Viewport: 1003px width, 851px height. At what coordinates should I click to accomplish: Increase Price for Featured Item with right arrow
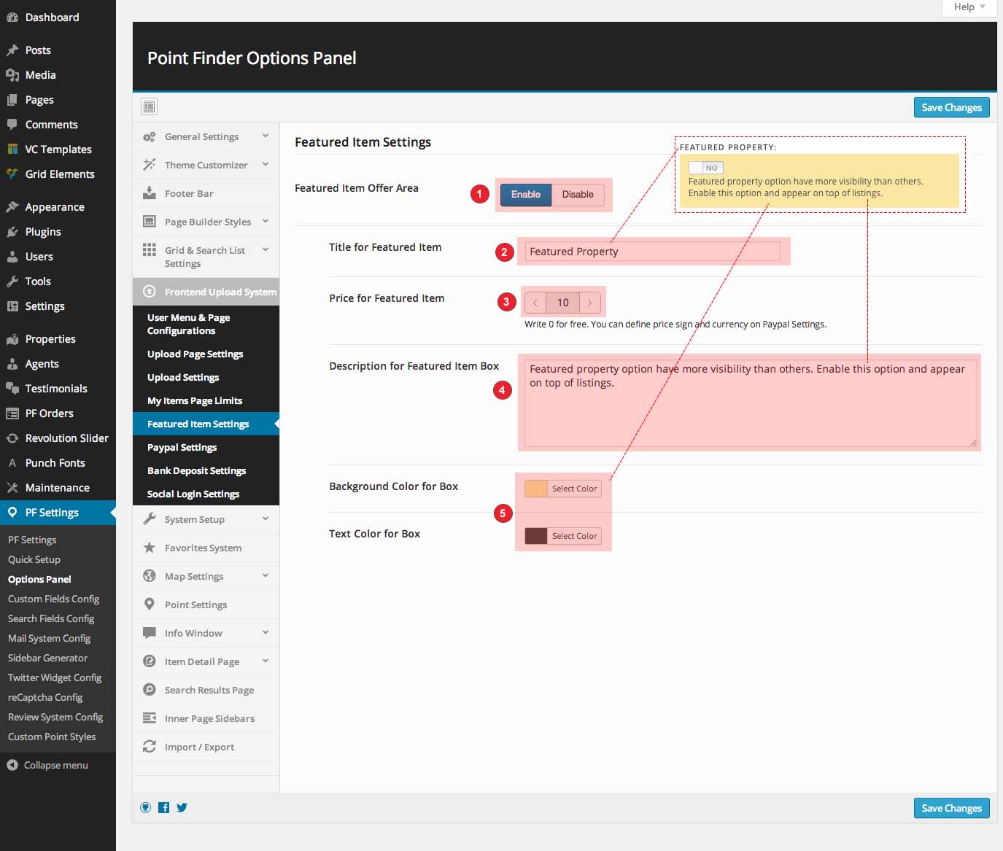[589, 303]
